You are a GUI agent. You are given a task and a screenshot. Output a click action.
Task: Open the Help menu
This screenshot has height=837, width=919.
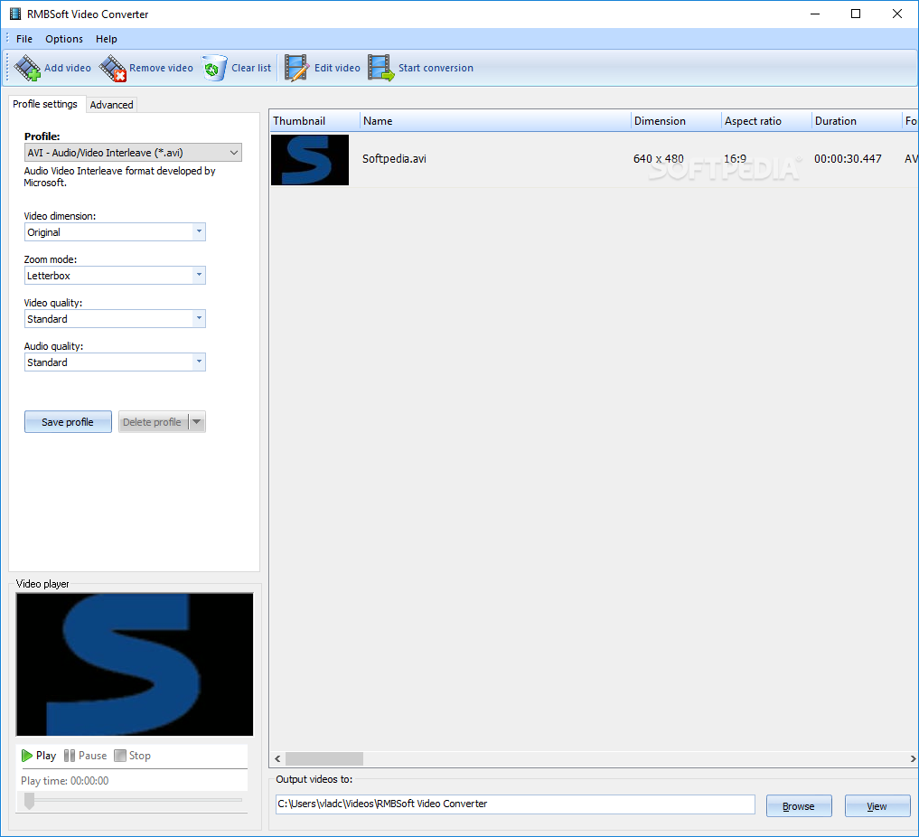[x=106, y=39]
